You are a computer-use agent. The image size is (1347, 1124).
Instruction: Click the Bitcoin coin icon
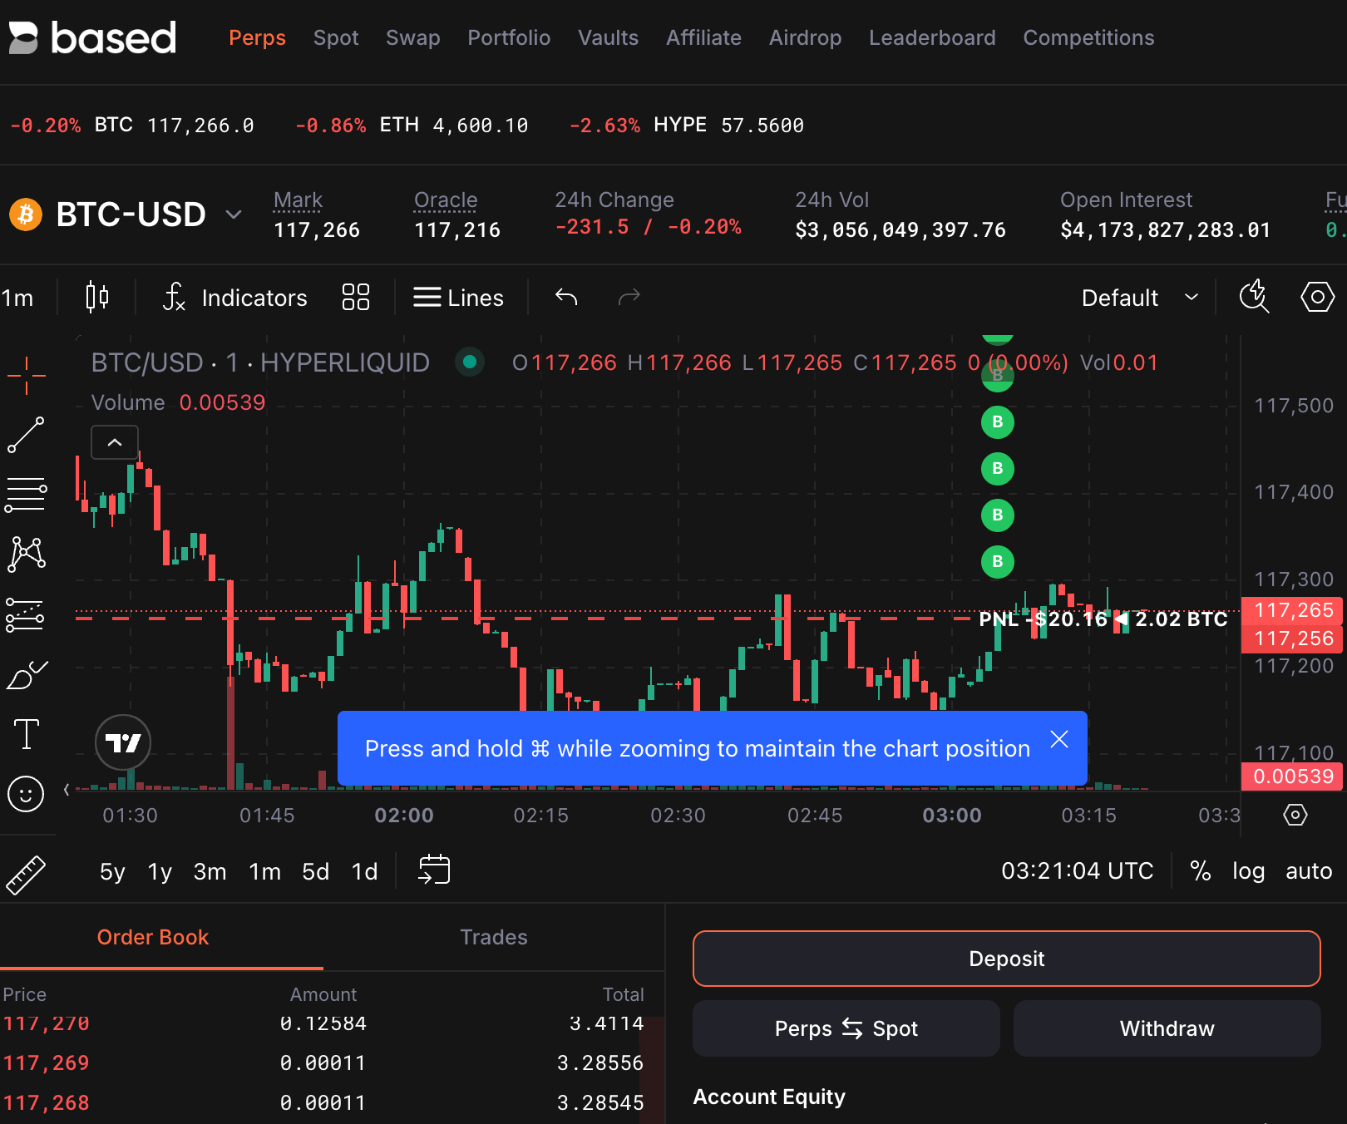(26, 214)
